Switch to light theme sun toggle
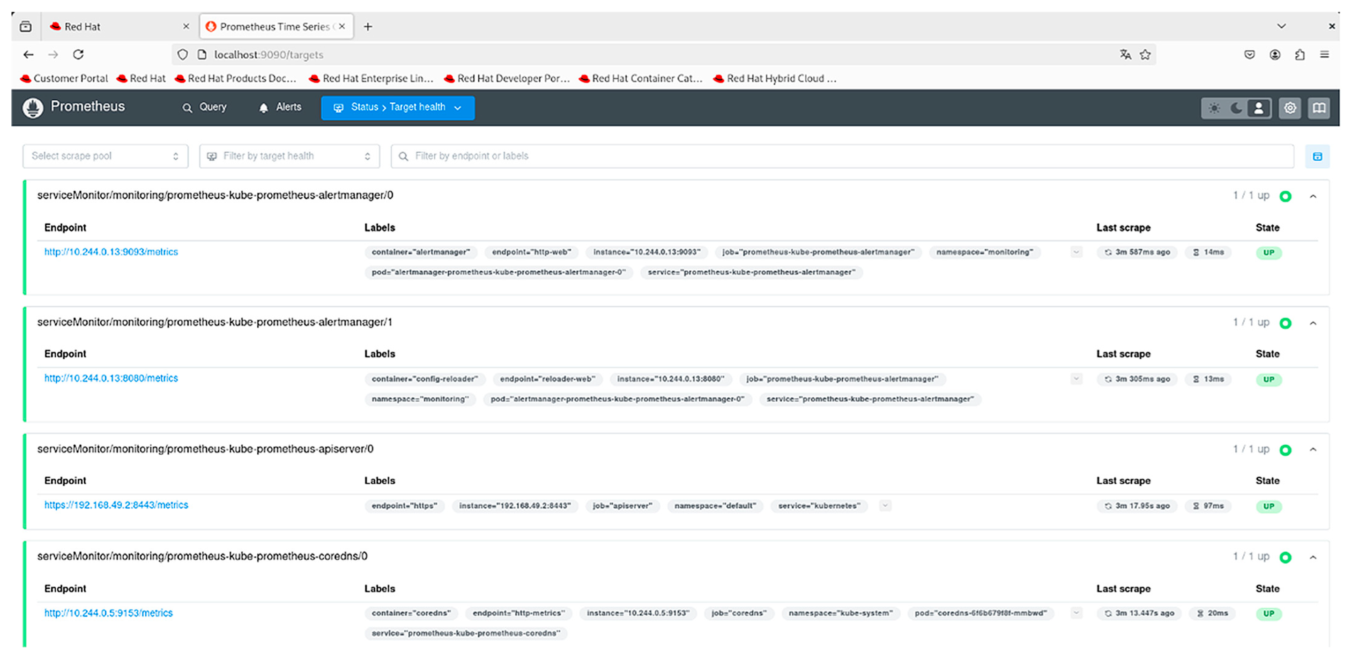 coord(1214,108)
